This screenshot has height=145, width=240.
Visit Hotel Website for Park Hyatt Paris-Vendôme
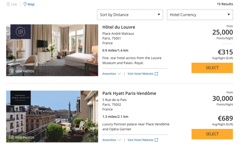click(140, 140)
